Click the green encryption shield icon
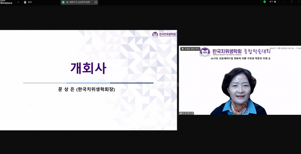The width and height of the screenshot is (301, 154). pos(265,2)
